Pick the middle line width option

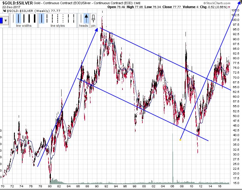click(24, 18)
